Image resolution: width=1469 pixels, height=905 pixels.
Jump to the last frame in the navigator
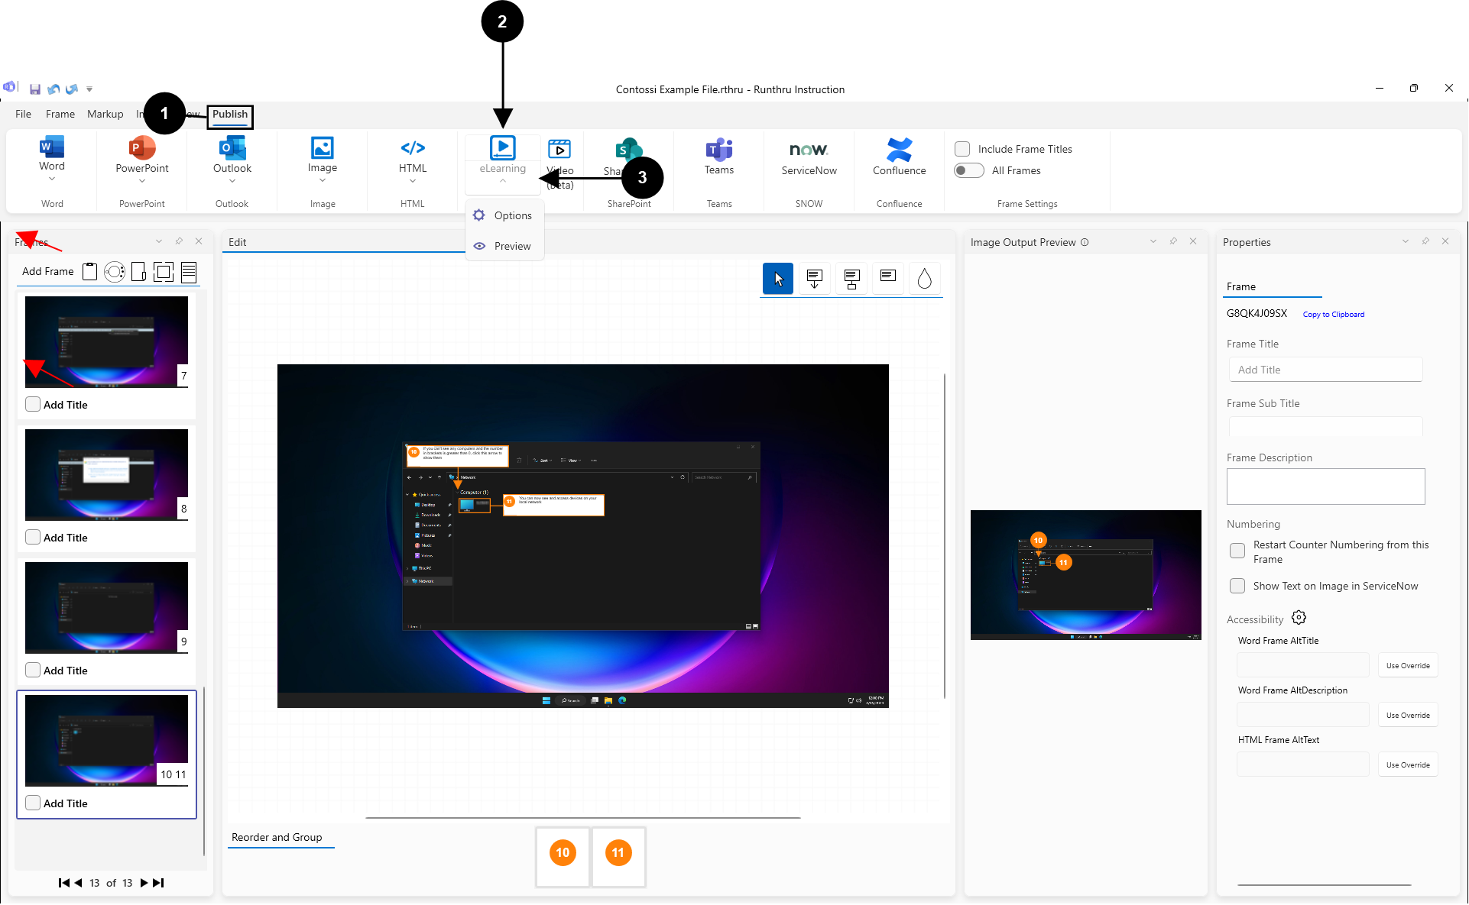[158, 883]
